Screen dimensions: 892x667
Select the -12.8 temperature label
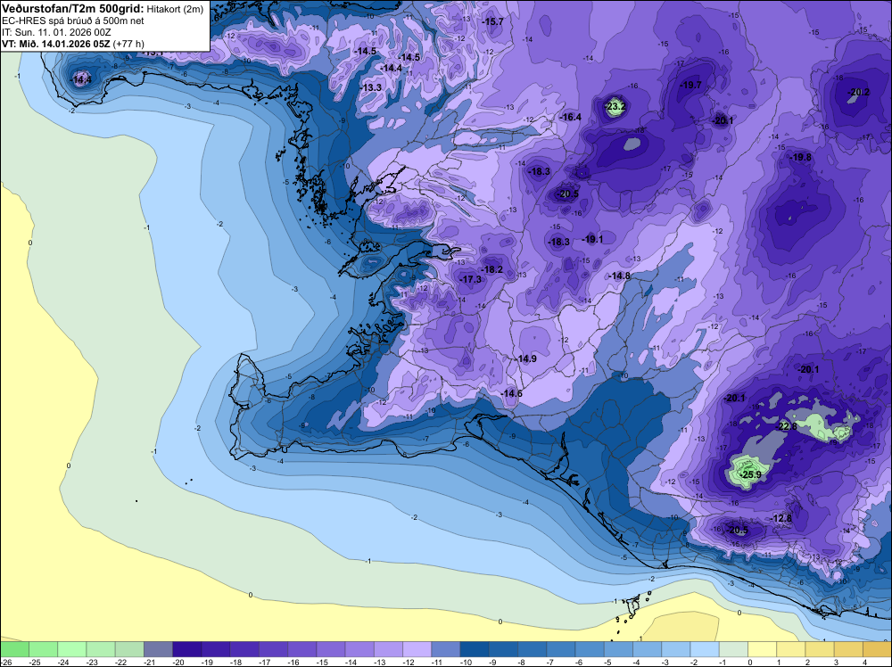780,519
